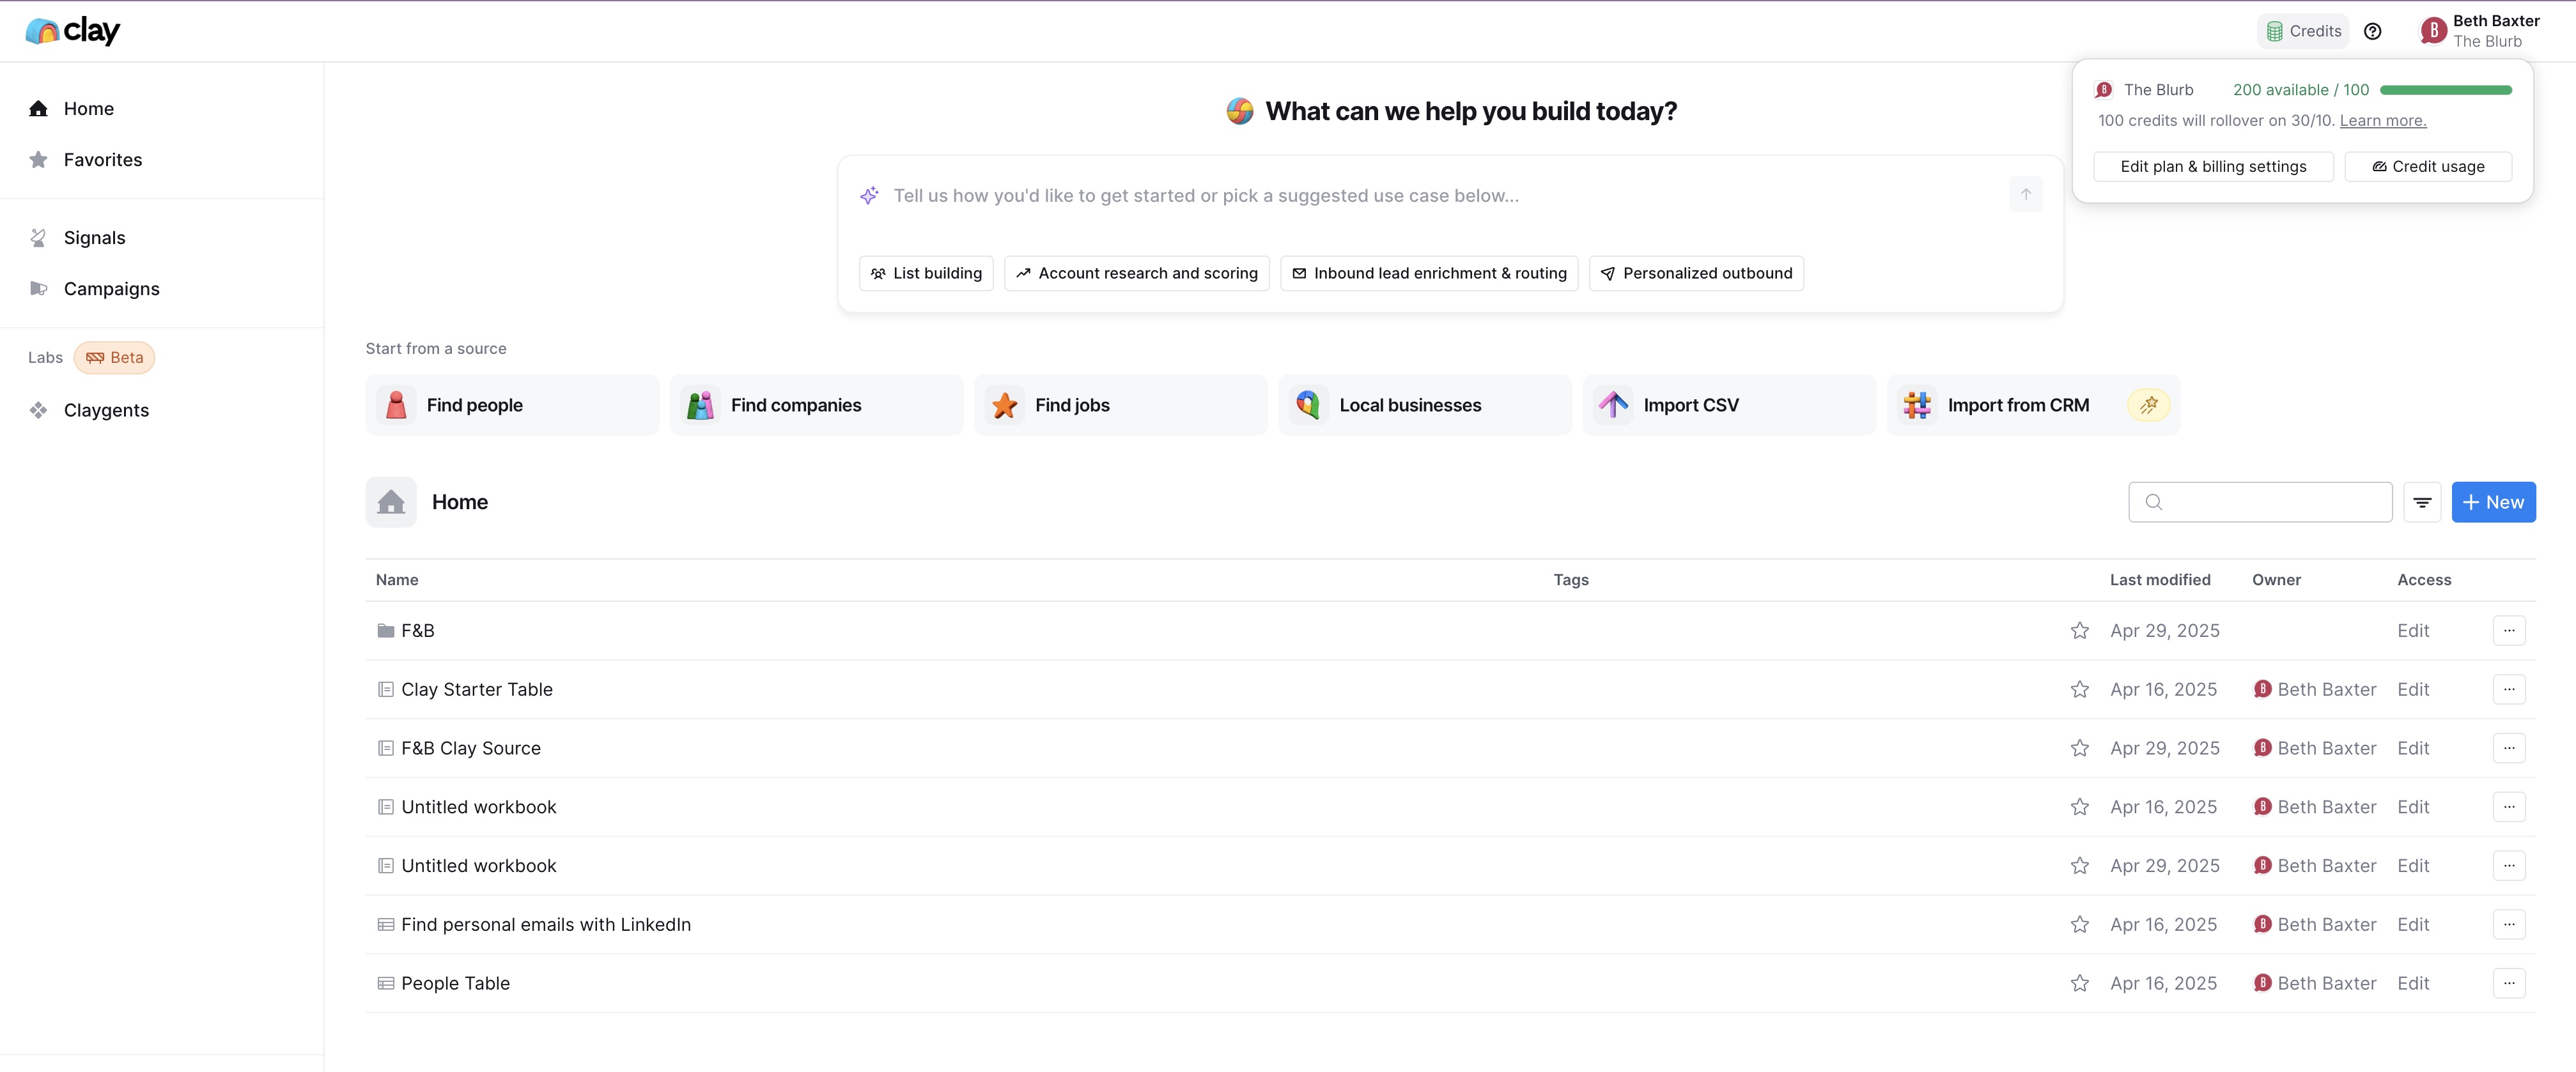Open Favorites in the sidebar
Image resolution: width=2576 pixels, height=1072 pixels.
click(x=102, y=160)
